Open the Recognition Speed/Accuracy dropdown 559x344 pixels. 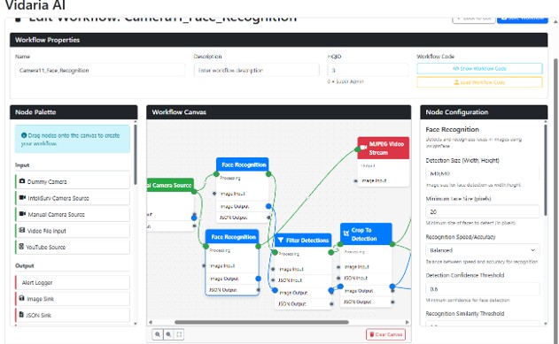pyautogui.click(x=482, y=250)
